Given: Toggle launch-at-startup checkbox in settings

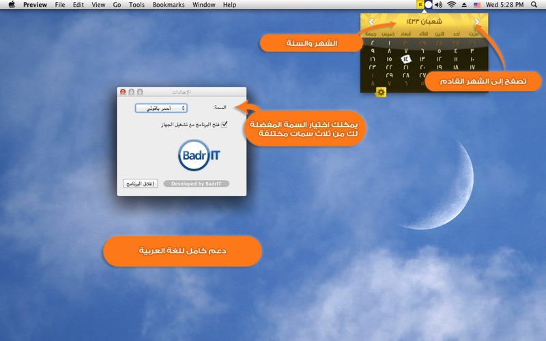Looking at the screenshot, I should [x=225, y=124].
